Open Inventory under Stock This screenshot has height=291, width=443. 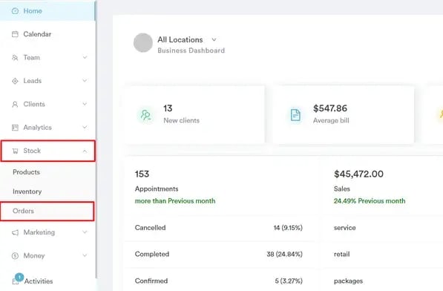(27, 192)
